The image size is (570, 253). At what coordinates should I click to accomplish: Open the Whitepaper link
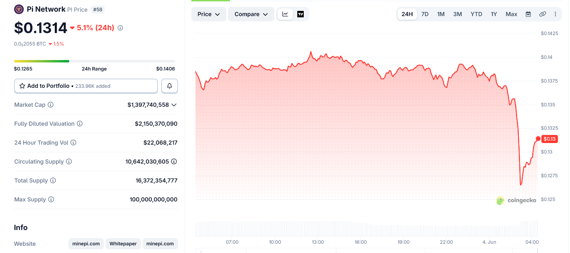tap(123, 244)
